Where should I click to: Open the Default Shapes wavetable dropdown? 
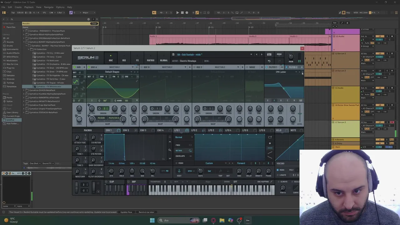[112, 72]
